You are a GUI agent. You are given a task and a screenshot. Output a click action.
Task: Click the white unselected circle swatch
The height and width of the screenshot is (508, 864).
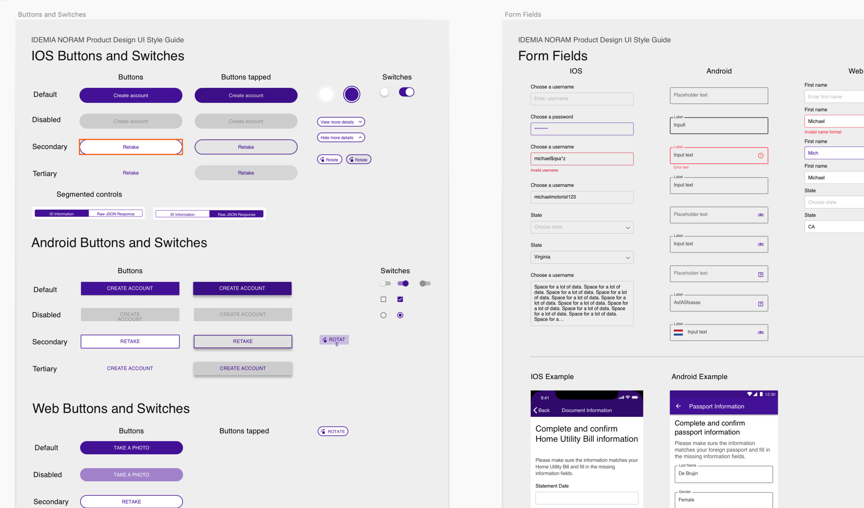[326, 94]
